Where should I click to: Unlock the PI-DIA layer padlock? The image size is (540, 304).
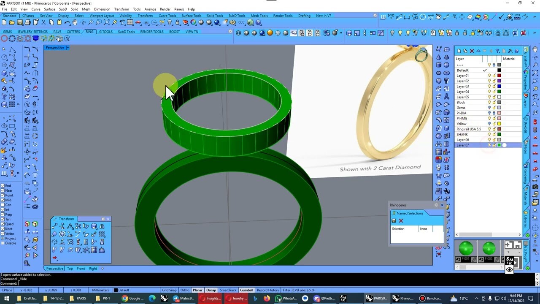pyautogui.click(x=495, y=113)
